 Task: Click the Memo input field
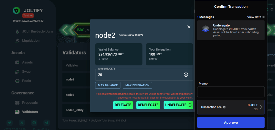coord(231,92)
